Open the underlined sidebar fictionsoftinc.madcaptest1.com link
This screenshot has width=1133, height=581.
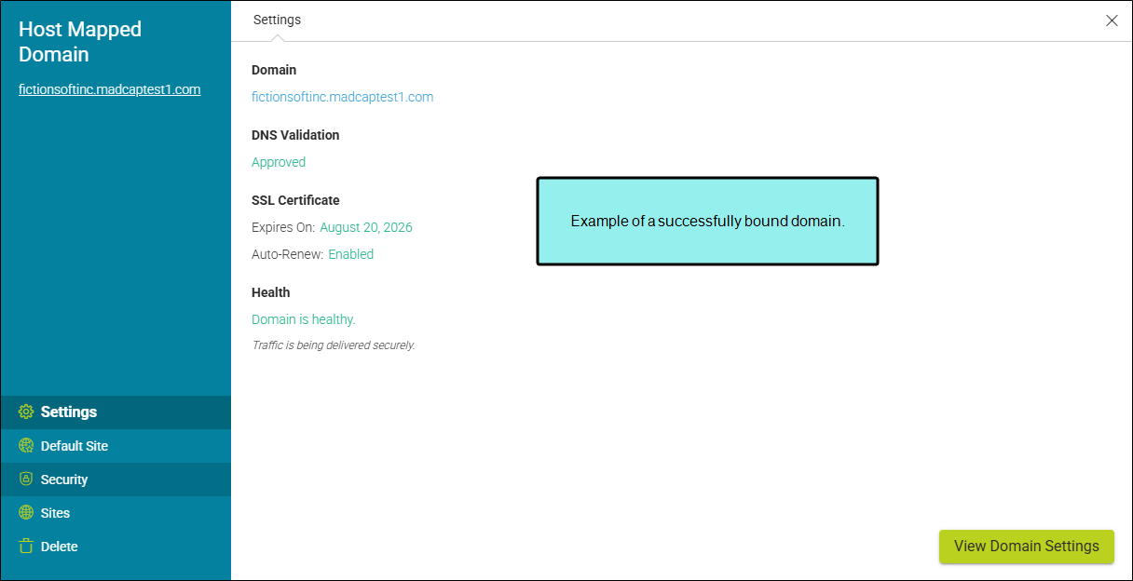109,89
